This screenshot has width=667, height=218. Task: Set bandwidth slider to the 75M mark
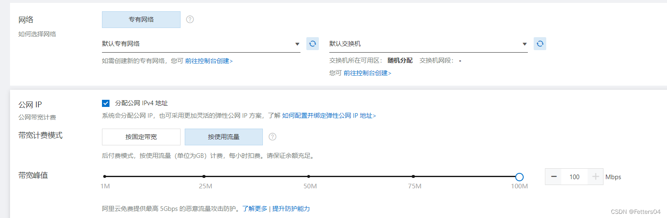click(413, 177)
